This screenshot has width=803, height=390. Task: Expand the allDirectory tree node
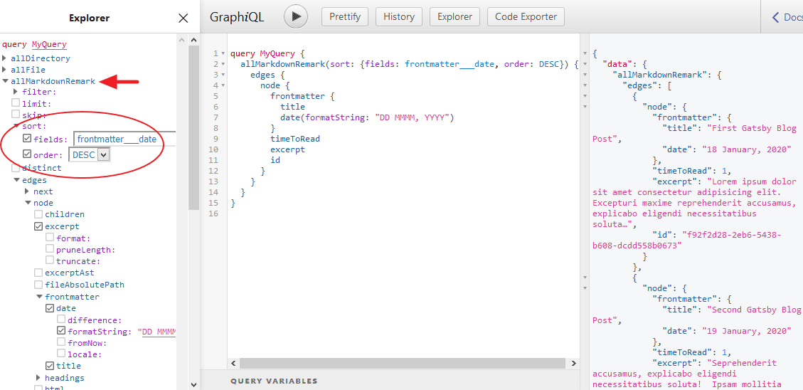click(6, 58)
